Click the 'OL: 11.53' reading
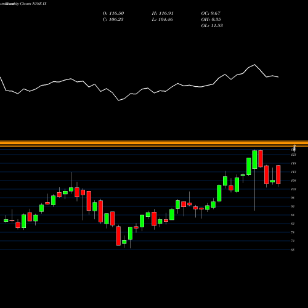 (212, 26)
